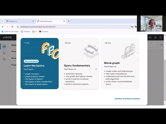The width and height of the screenshot is (166, 124).
Task: Close the Neo4j Aura tab
Action: coord(33,21)
